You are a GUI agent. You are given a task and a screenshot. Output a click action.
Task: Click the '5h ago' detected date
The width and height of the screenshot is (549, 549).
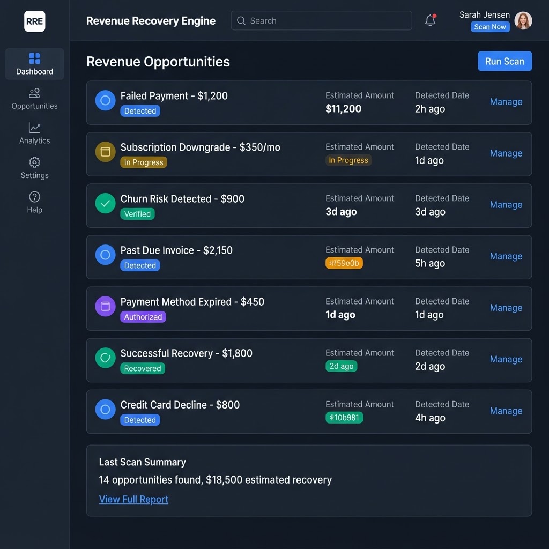tap(430, 264)
